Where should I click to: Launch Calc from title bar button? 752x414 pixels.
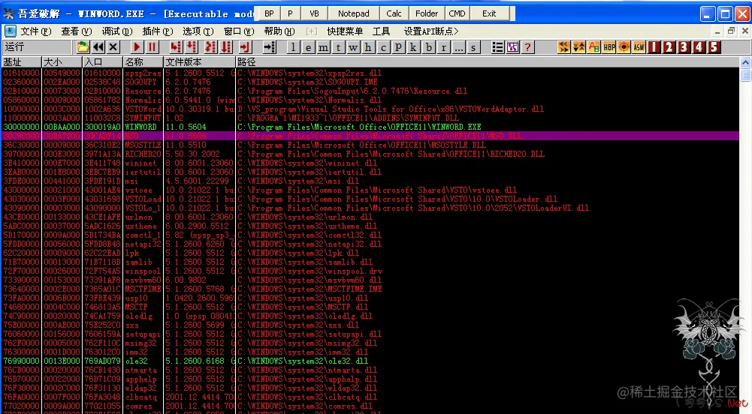[394, 13]
